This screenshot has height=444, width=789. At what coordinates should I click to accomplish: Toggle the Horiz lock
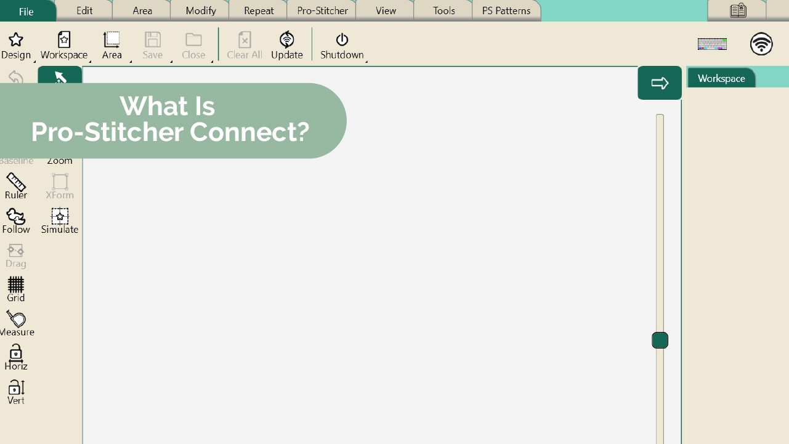15,353
